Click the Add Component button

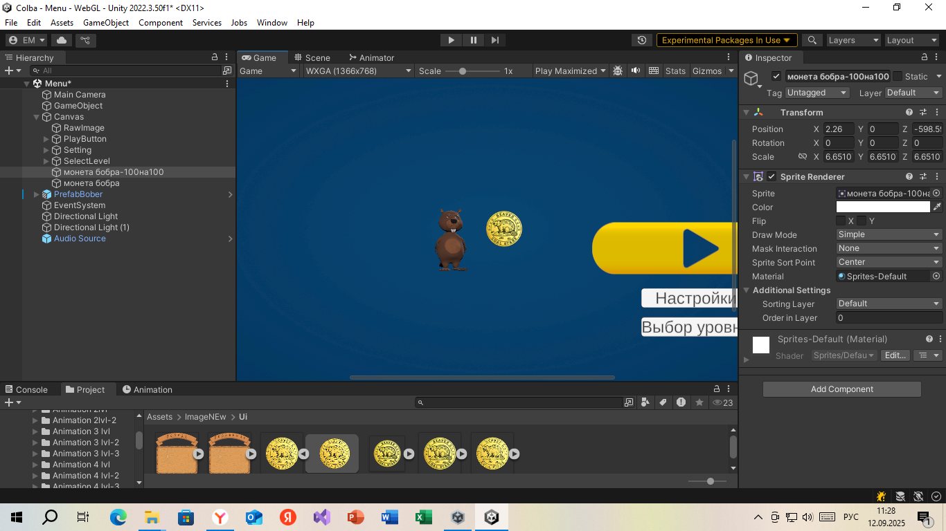[841, 389]
